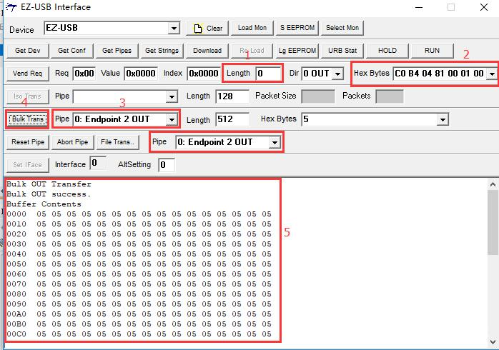Screen dimensions: 499x350
Task: Click the bulk Length field showing 512
Action: (x=232, y=119)
